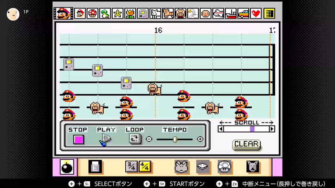The image size is (335, 188).
Task: Switch time signature to 3/4
Action: (x=131, y=167)
